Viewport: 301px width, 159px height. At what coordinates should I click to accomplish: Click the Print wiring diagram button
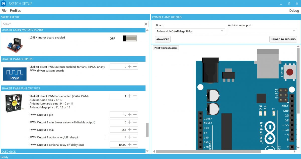pos(166,48)
